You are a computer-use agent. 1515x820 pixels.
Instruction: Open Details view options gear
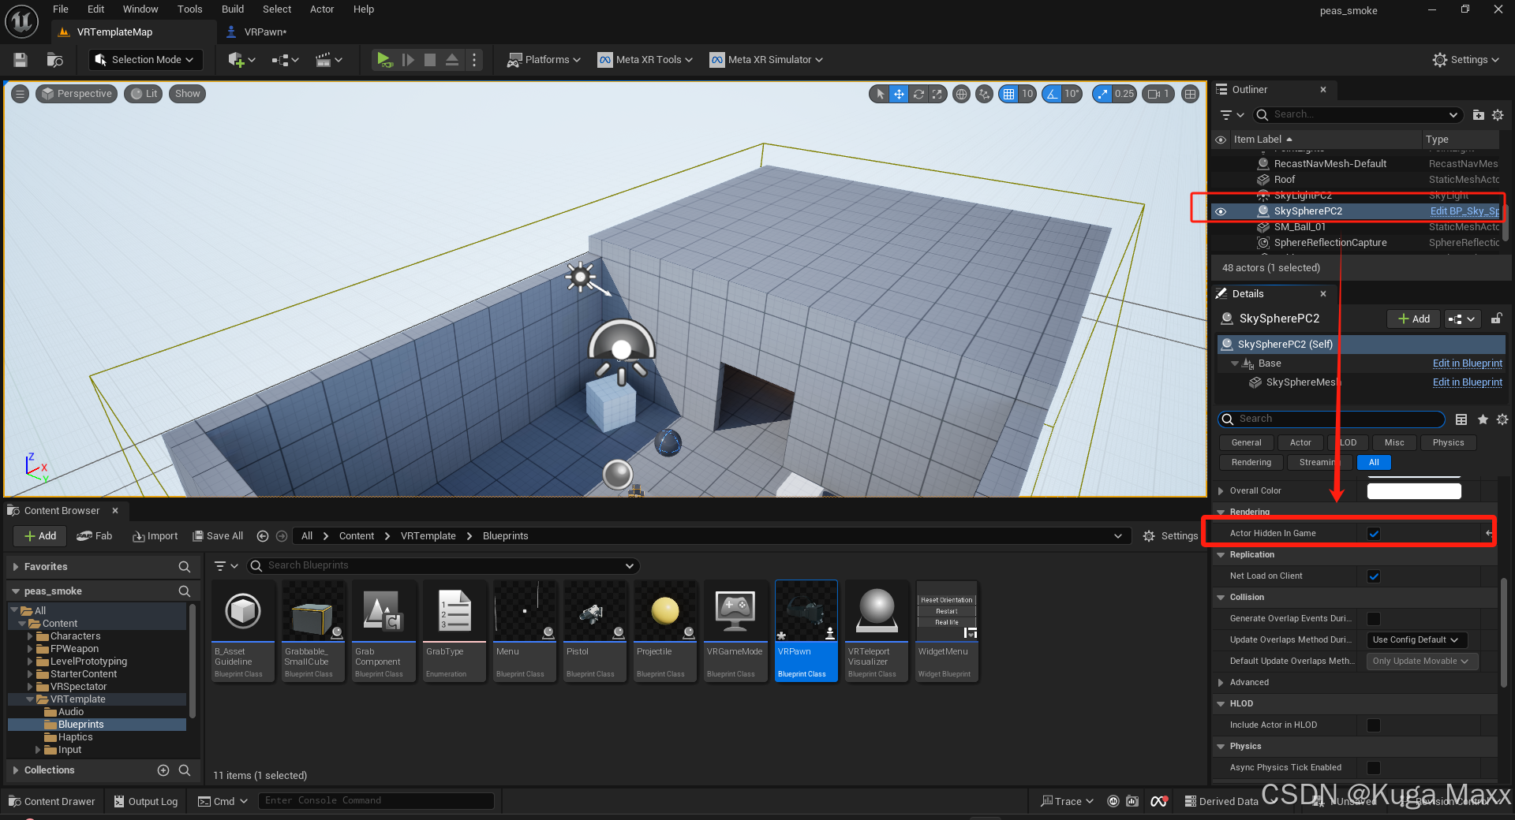tap(1502, 419)
